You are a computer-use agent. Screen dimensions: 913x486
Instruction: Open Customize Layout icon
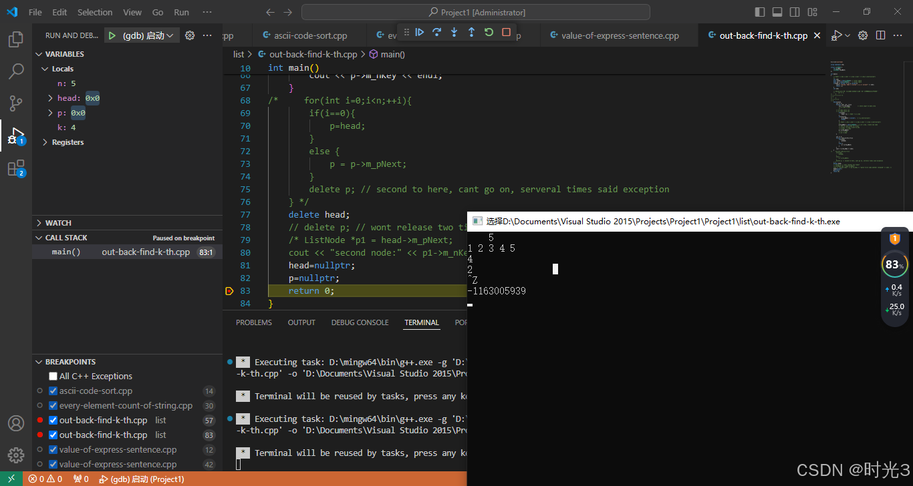tap(812, 12)
